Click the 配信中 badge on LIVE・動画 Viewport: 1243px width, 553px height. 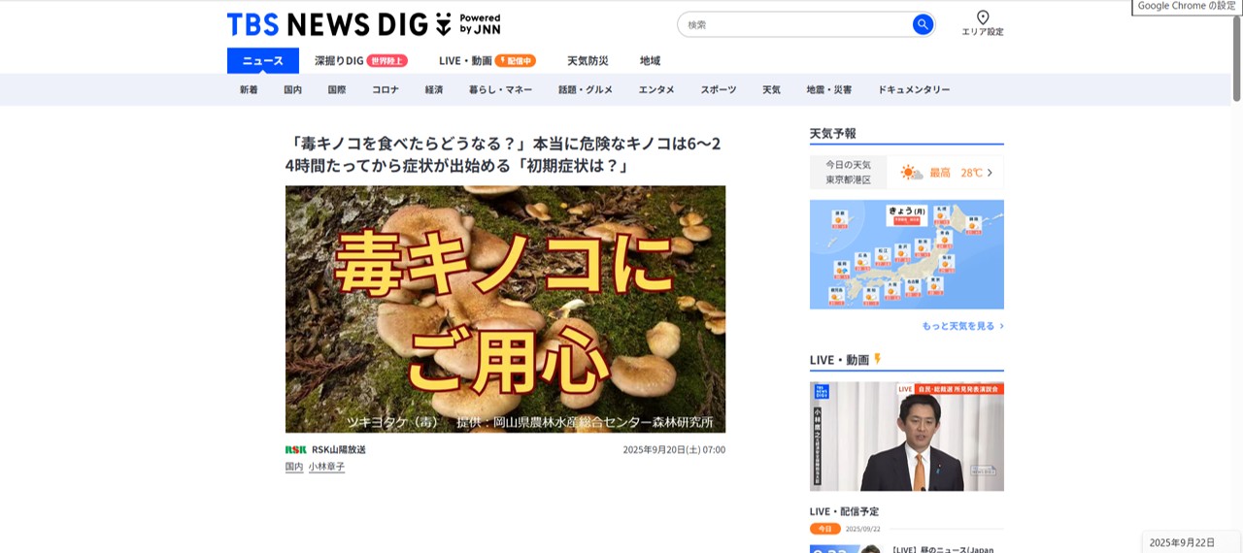click(x=516, y=61)
